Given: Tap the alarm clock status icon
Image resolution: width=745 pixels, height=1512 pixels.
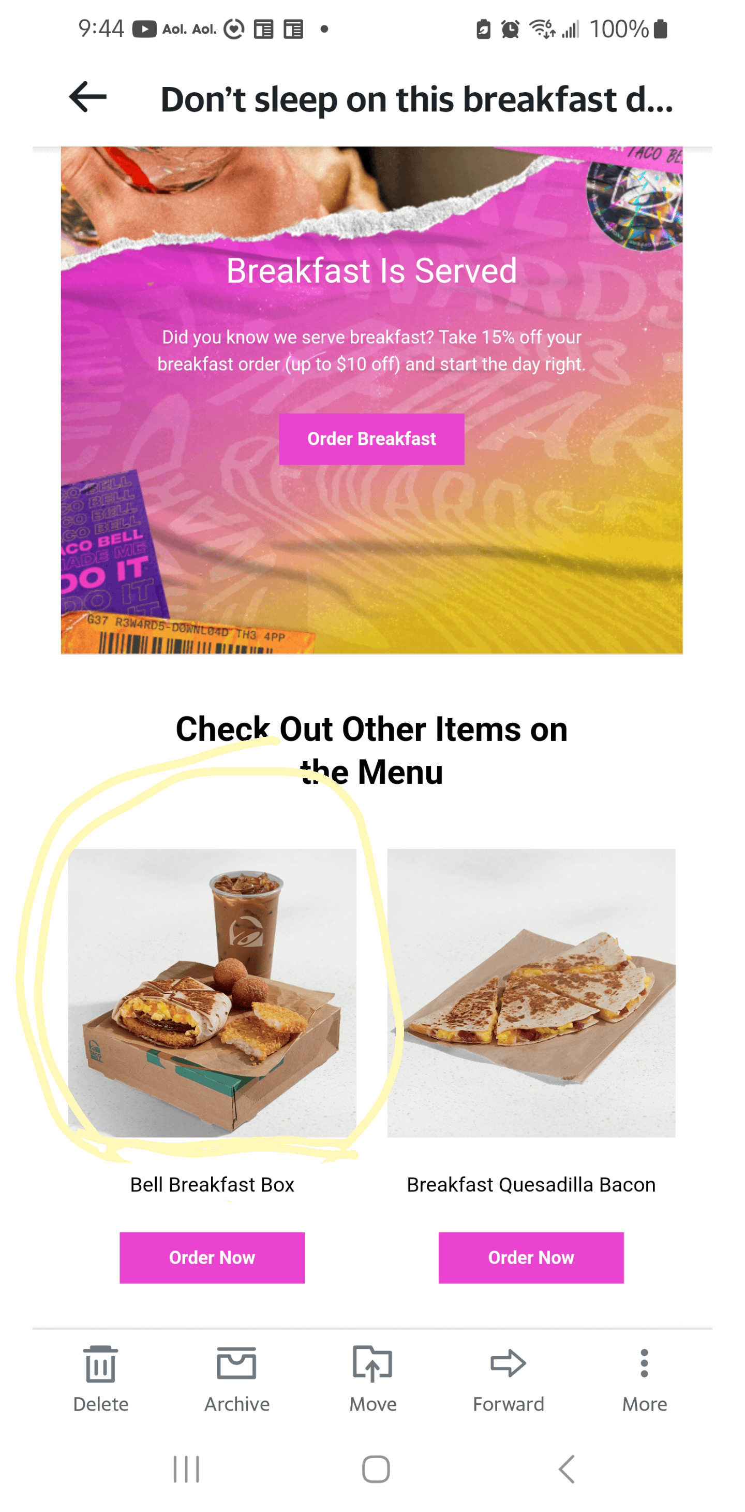Looking at the screenshot, I should coord(510,29).
